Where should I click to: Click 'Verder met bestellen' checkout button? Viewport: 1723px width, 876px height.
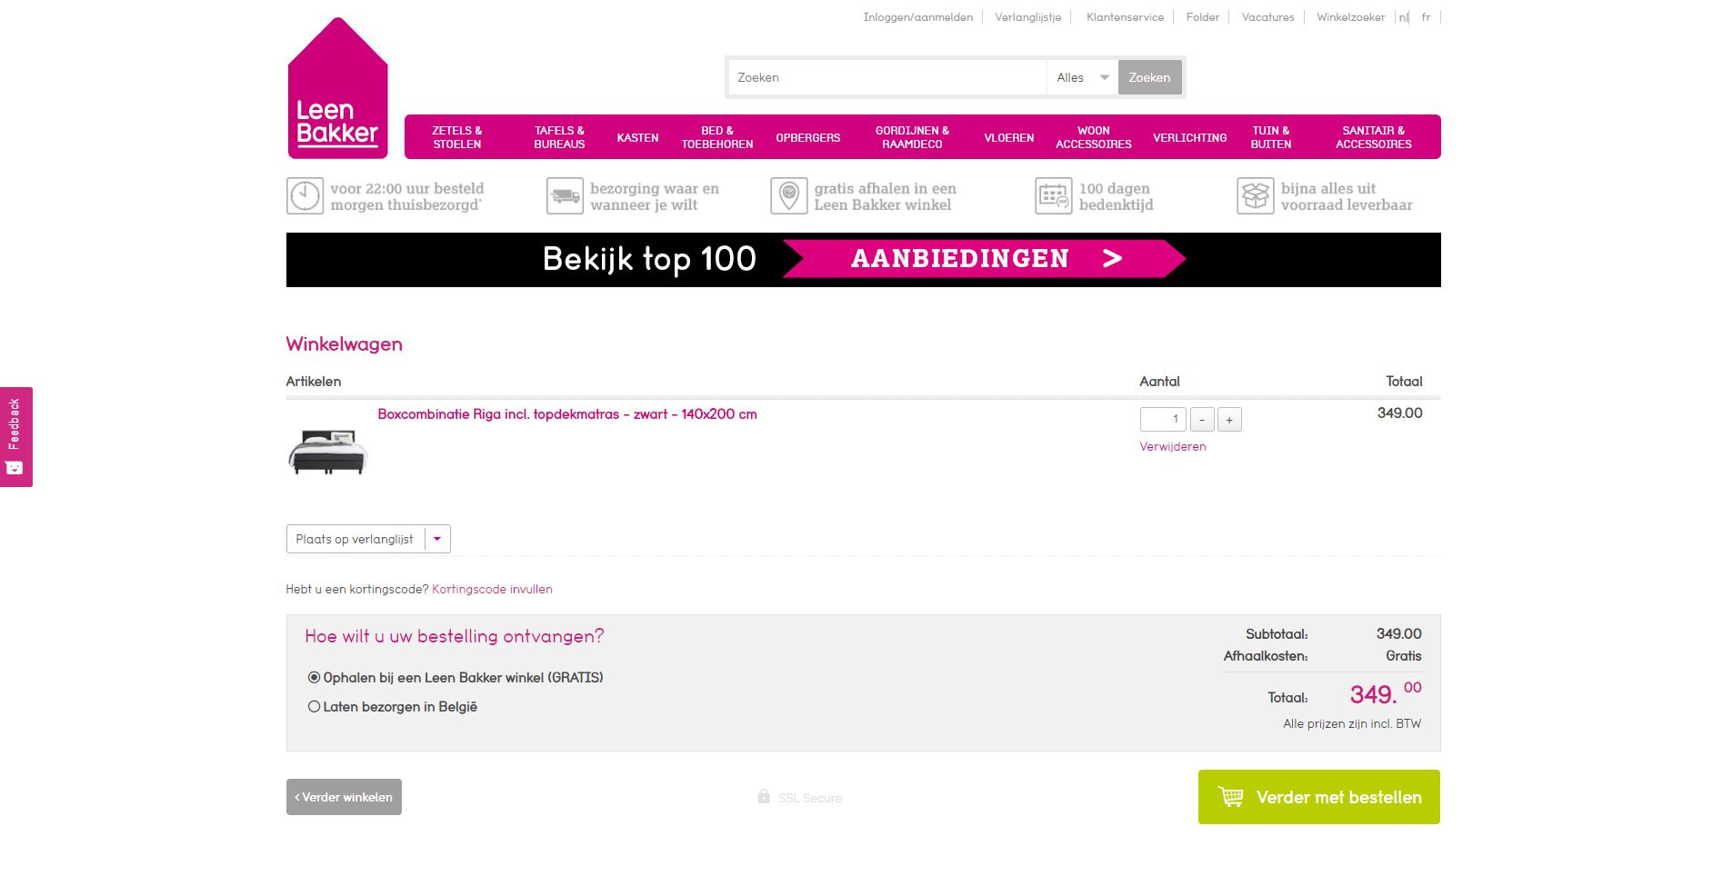click(x=1319, y=797)
